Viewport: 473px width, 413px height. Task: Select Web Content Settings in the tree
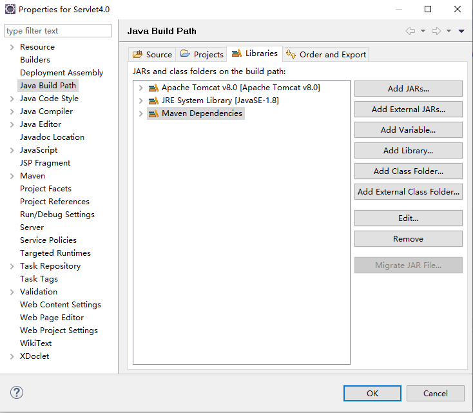point(61,305)
